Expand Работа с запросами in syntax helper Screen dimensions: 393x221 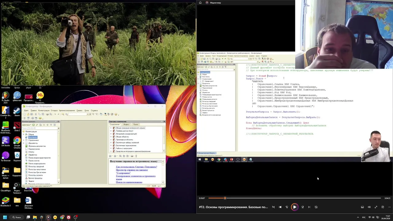pyautogui.click(x=111, y=148)
